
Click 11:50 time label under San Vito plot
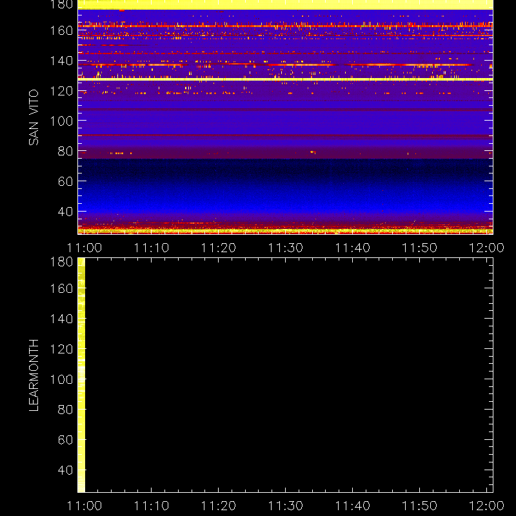click(x=420, y=248)
